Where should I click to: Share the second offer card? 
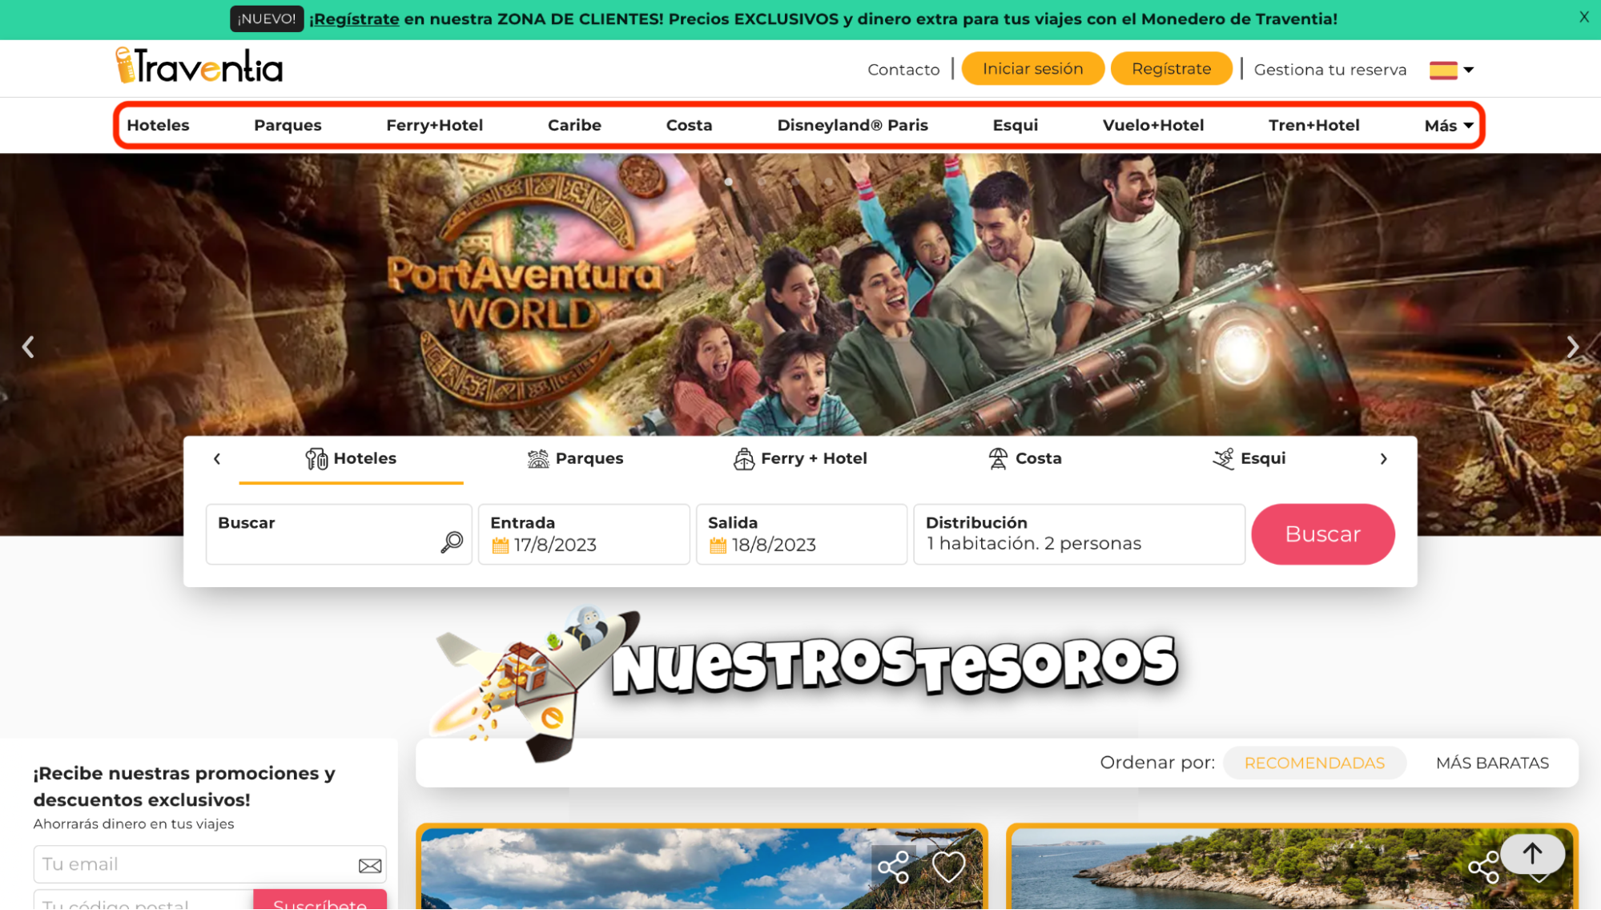(1483, 868)
